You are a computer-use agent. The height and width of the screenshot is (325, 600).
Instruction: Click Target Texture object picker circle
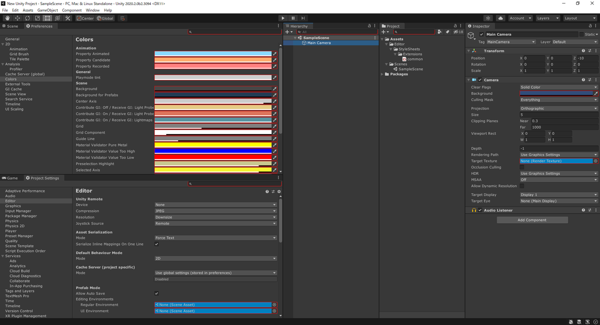[595, 161]
